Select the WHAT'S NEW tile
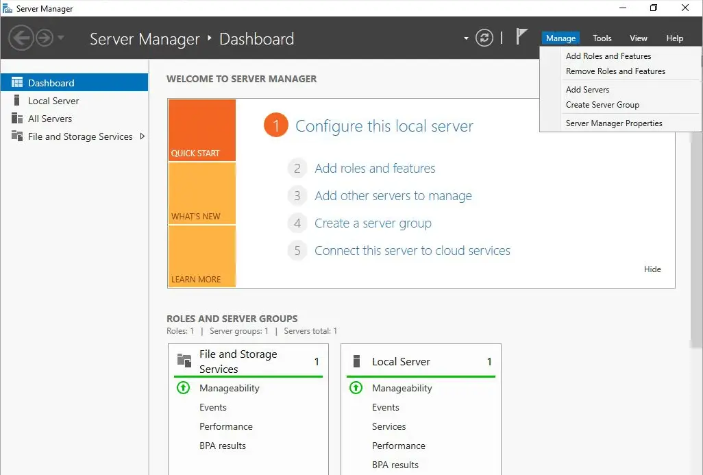Viewport: 703px width, 475px height. (x=202, y=193)
